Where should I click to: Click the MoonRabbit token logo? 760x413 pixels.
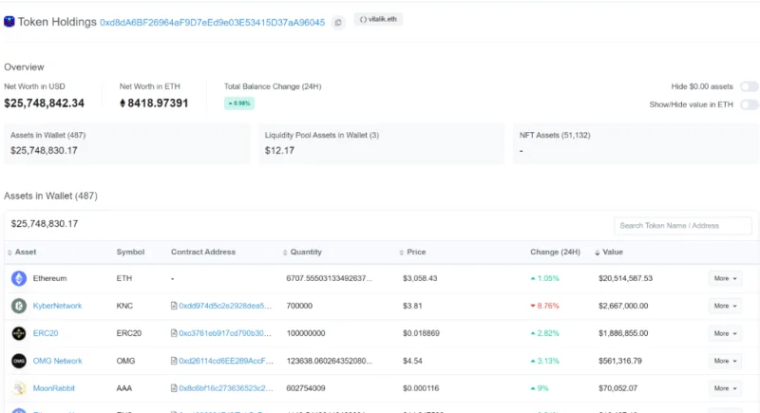[x=19, y=388]
